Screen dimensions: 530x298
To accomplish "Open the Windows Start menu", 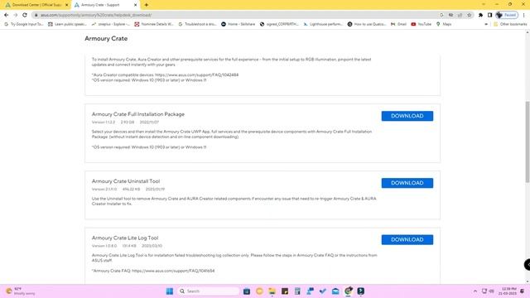I will click(170, 291).
